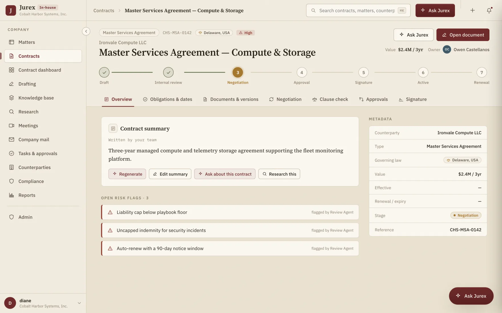The width and height of the screenshot is (502, 313).
Task: Click Contracts breadcrumb link
Action: 104,11
